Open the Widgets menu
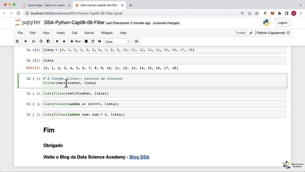This screenshot has height=172, width=305. pyautogui.click(x=107, y=33)
